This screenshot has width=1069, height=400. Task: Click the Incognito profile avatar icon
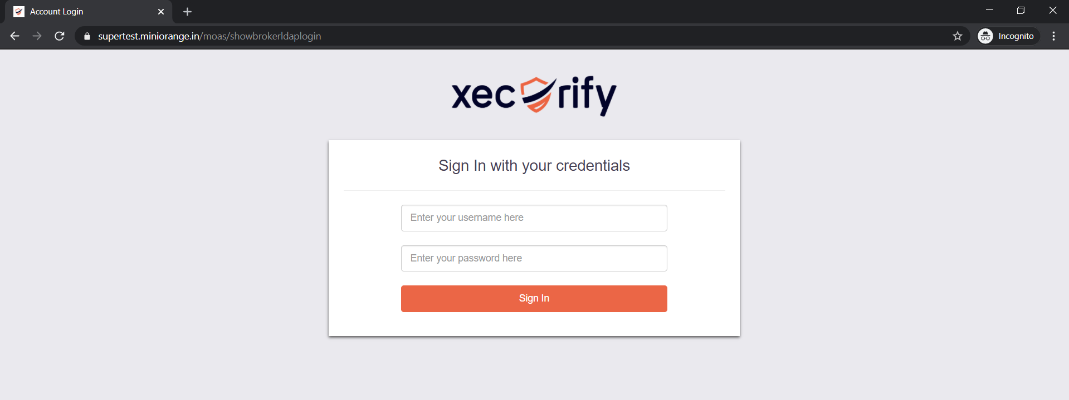[985, 36]
